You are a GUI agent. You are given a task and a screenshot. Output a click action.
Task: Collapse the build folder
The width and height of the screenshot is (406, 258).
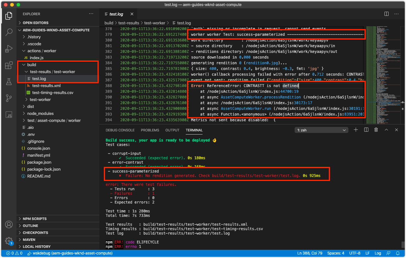pos(32,65)
